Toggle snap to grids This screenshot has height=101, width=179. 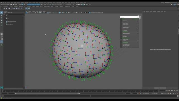click(46, 4)
